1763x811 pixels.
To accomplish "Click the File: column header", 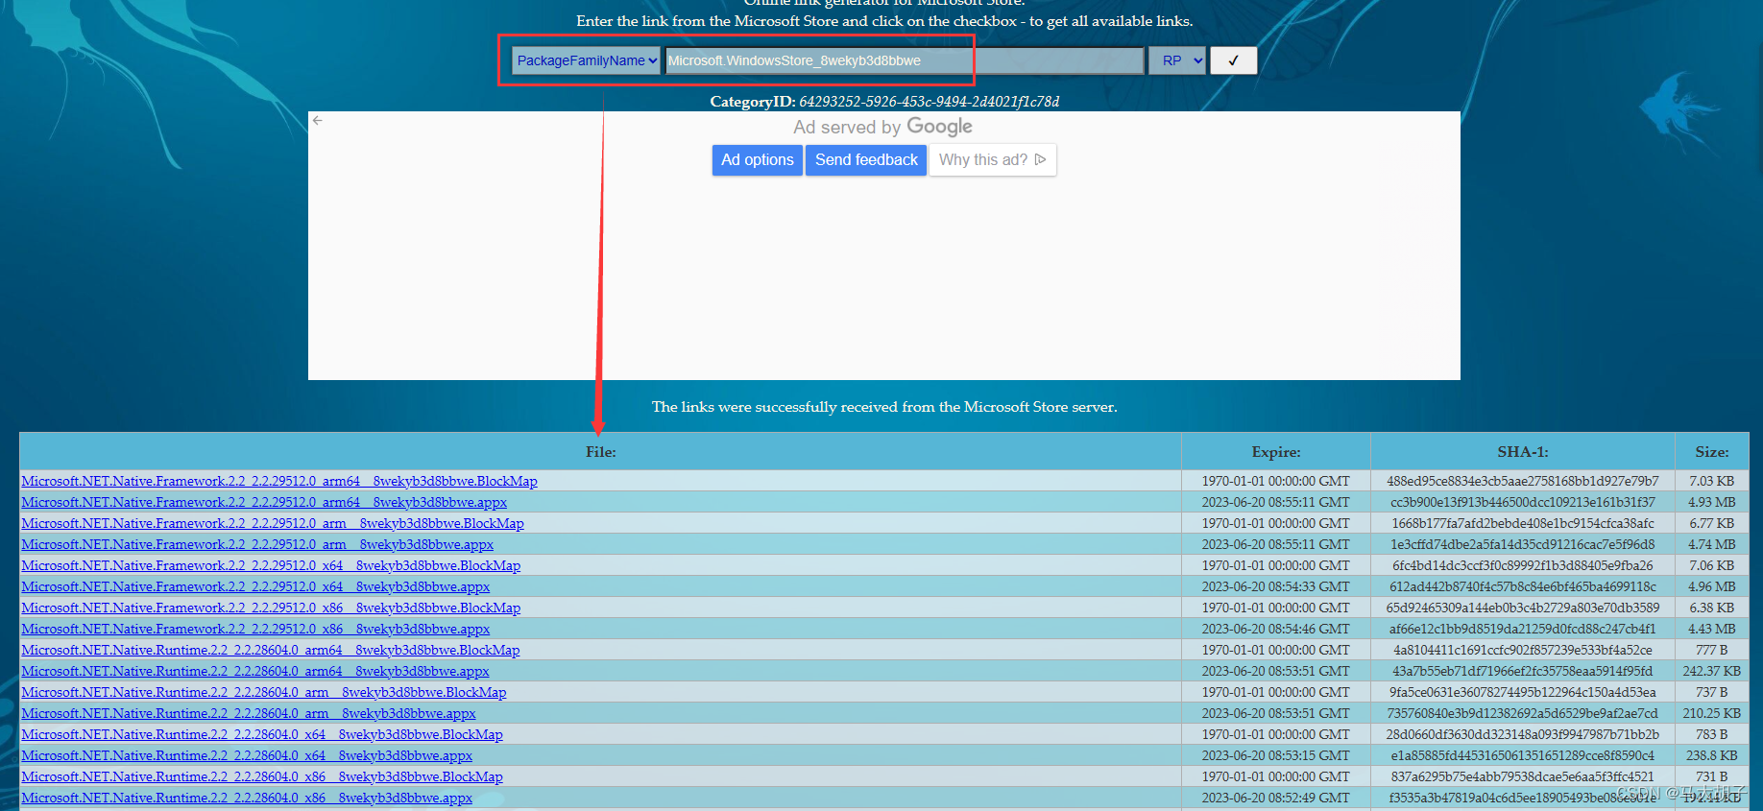I will pyautogui.click(x=601, y=451).
